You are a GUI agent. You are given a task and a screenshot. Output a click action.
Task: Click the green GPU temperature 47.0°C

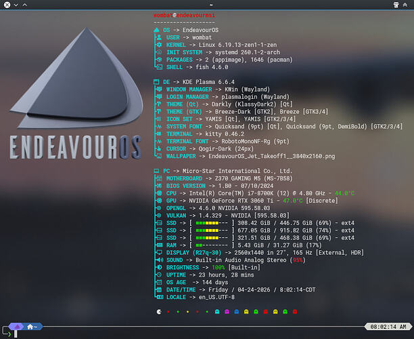coord(292,201)
